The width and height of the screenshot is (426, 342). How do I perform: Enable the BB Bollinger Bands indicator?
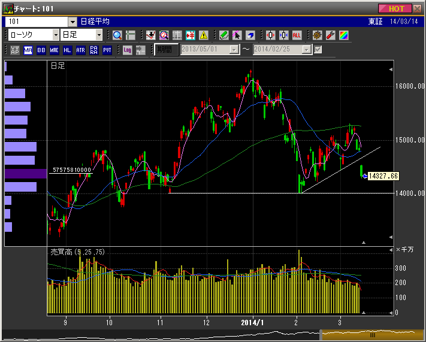click(x=41, y=50)
